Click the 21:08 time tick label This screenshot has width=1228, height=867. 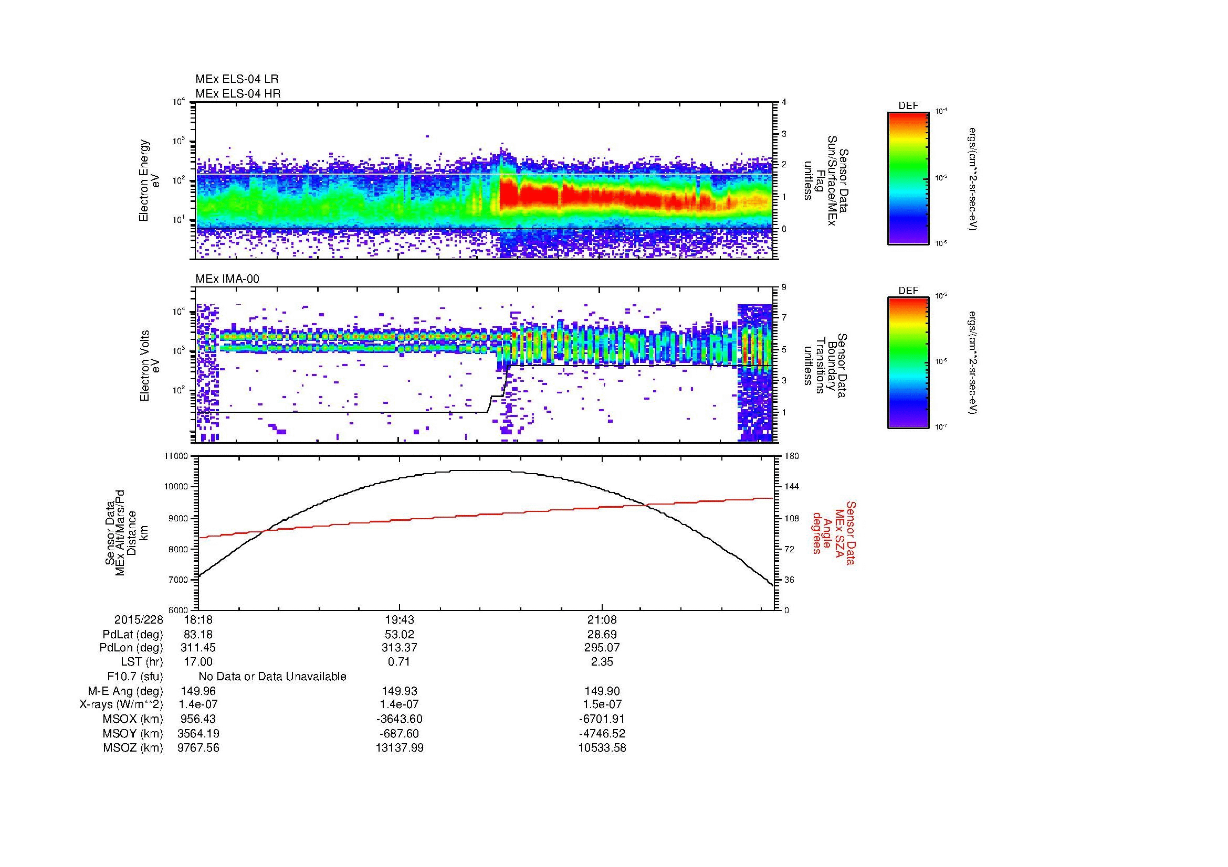602,620
